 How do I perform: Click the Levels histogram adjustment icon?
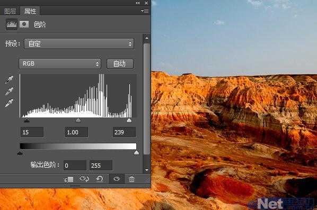(x=11, y=24)
